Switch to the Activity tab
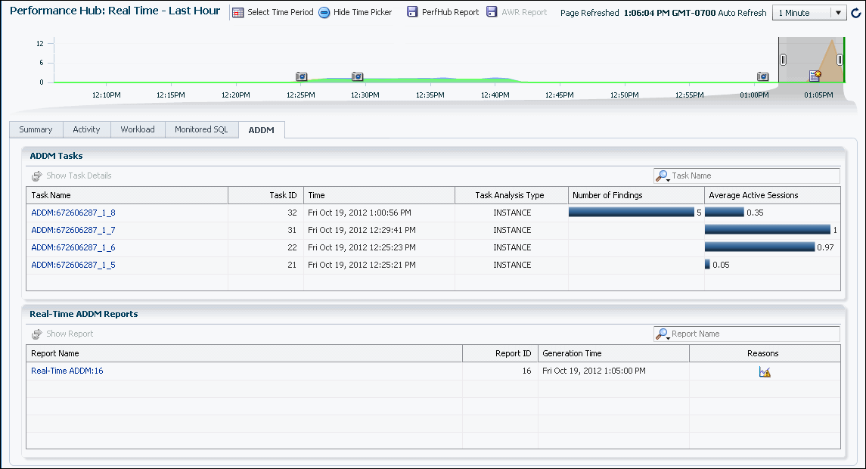 point(86,129)
